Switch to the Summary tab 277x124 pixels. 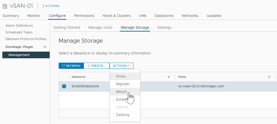coord(11,16)
